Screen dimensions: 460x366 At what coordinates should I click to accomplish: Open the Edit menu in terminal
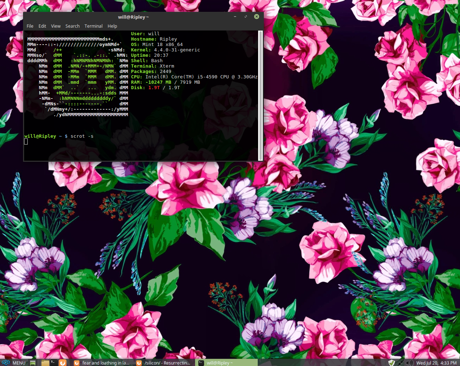[x=42, y=26]
